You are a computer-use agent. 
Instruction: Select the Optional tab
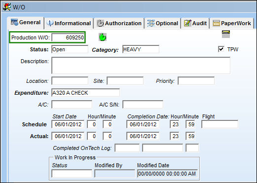click(x=163, y=23)
